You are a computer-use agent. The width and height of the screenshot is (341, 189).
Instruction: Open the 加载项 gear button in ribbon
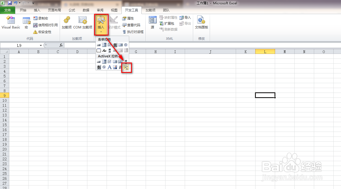point(66,23)
